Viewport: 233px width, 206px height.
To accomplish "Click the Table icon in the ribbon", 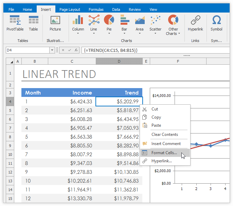I will (33, 23).
